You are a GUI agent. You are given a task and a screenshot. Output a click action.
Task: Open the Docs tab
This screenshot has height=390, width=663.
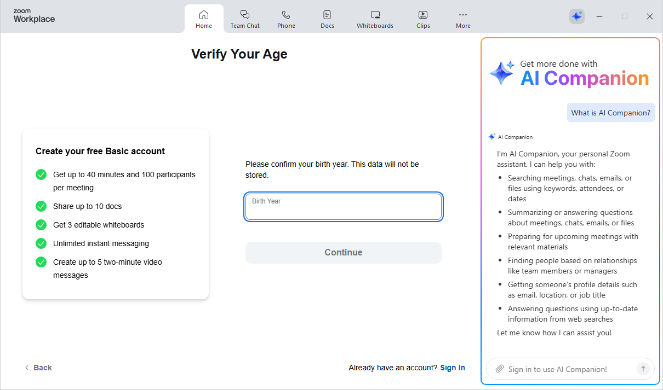pos(327,19)
